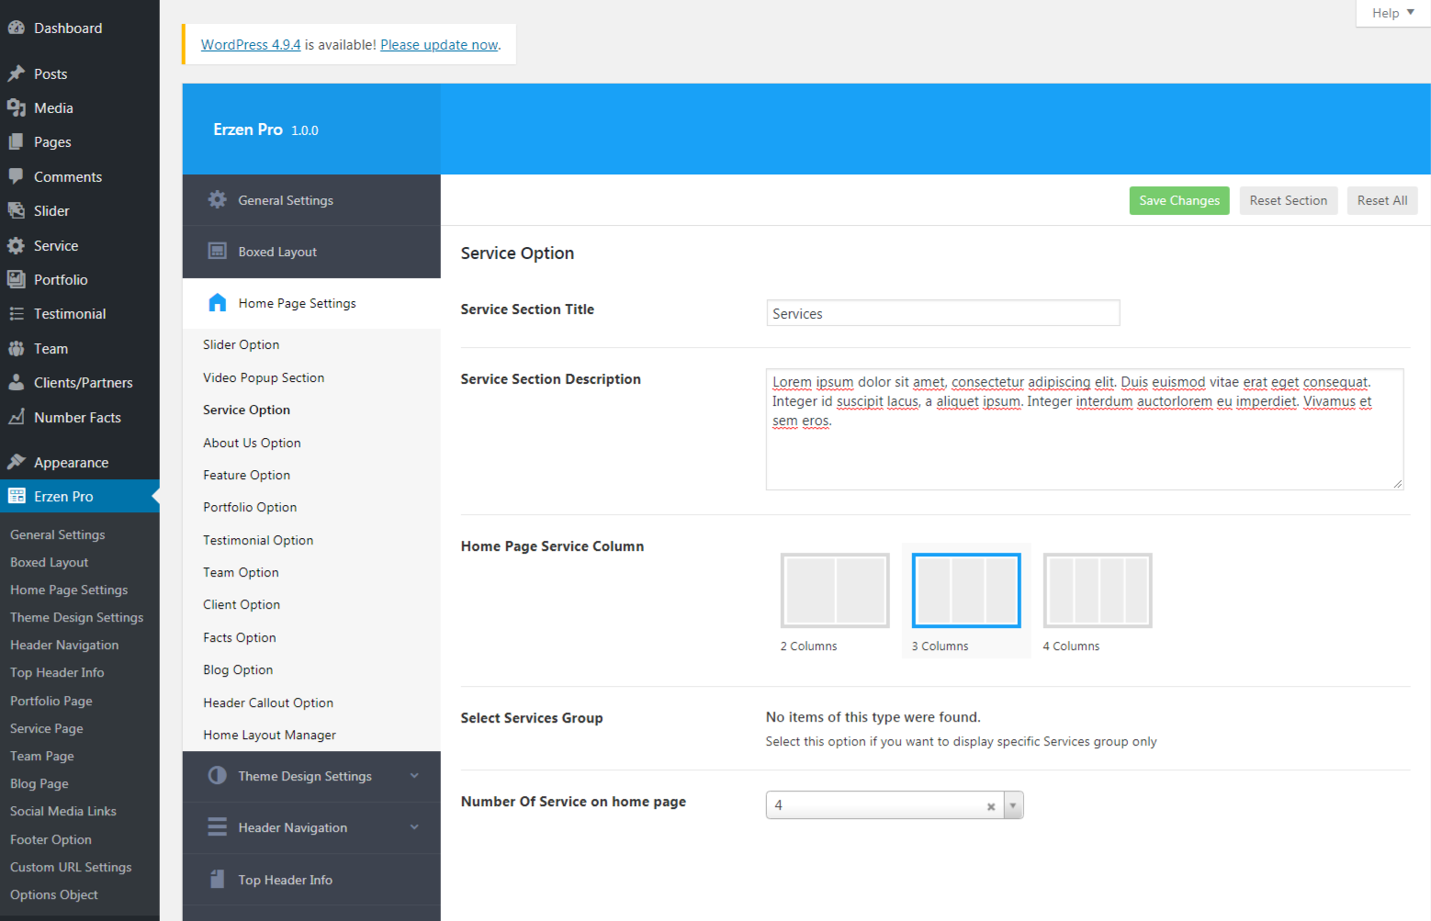Click the Comments speech bubble icon

pos(16,176)
